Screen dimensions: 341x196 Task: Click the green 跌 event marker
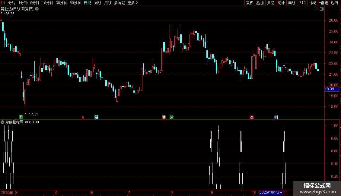(x=21, y=117)
